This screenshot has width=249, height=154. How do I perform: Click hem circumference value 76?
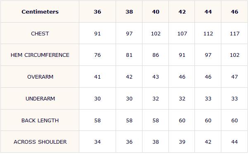[97, 55]
